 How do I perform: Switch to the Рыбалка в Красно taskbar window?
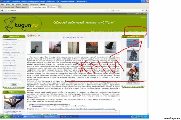click(x=70, y=117)
